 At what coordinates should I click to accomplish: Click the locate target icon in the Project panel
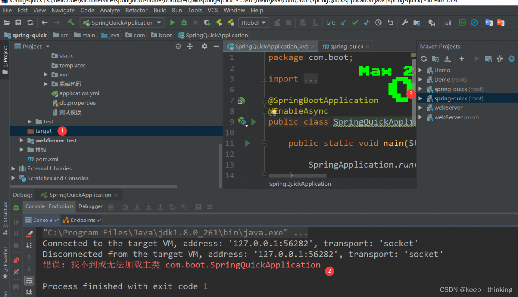178,47
